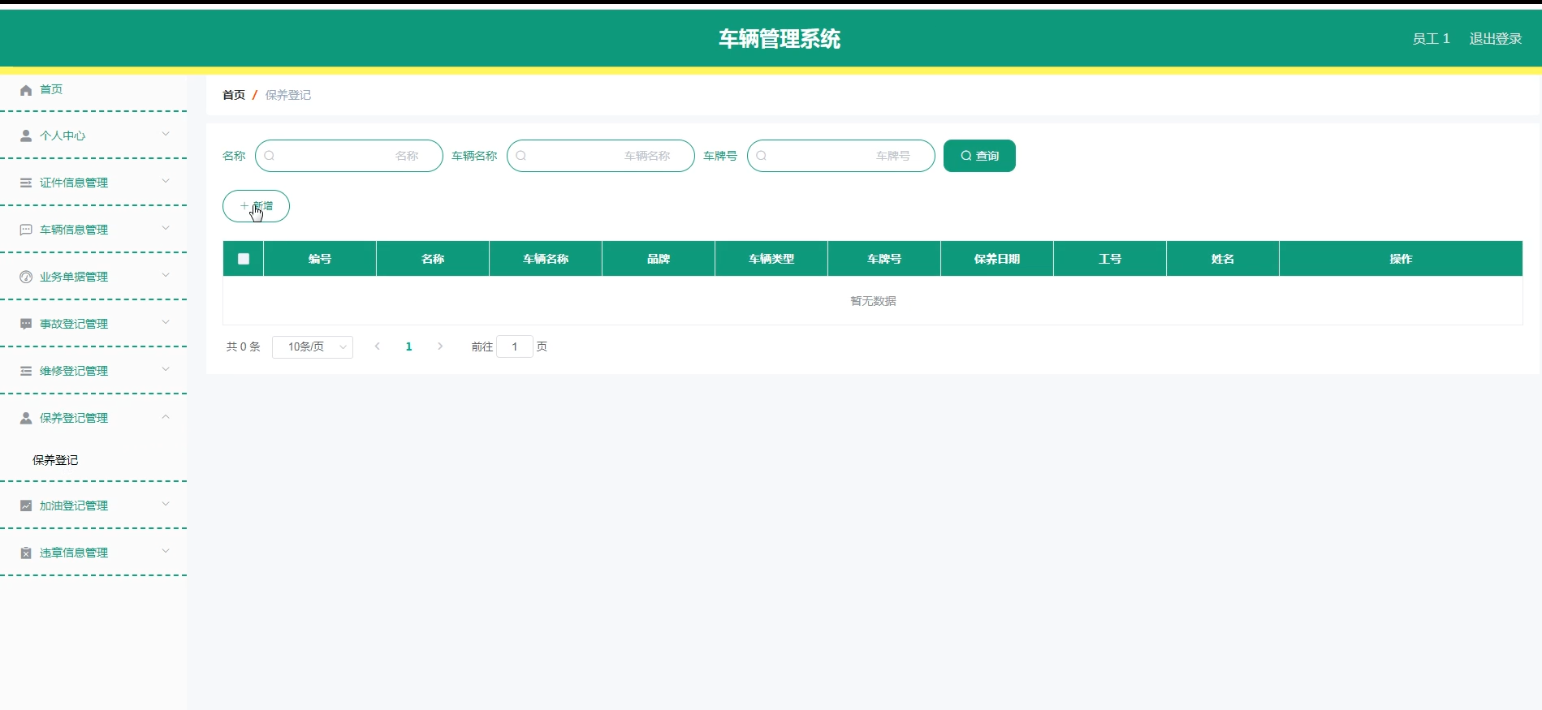Click the 车辆管理系统 title
1542x710 pixels.
(780, 39)
